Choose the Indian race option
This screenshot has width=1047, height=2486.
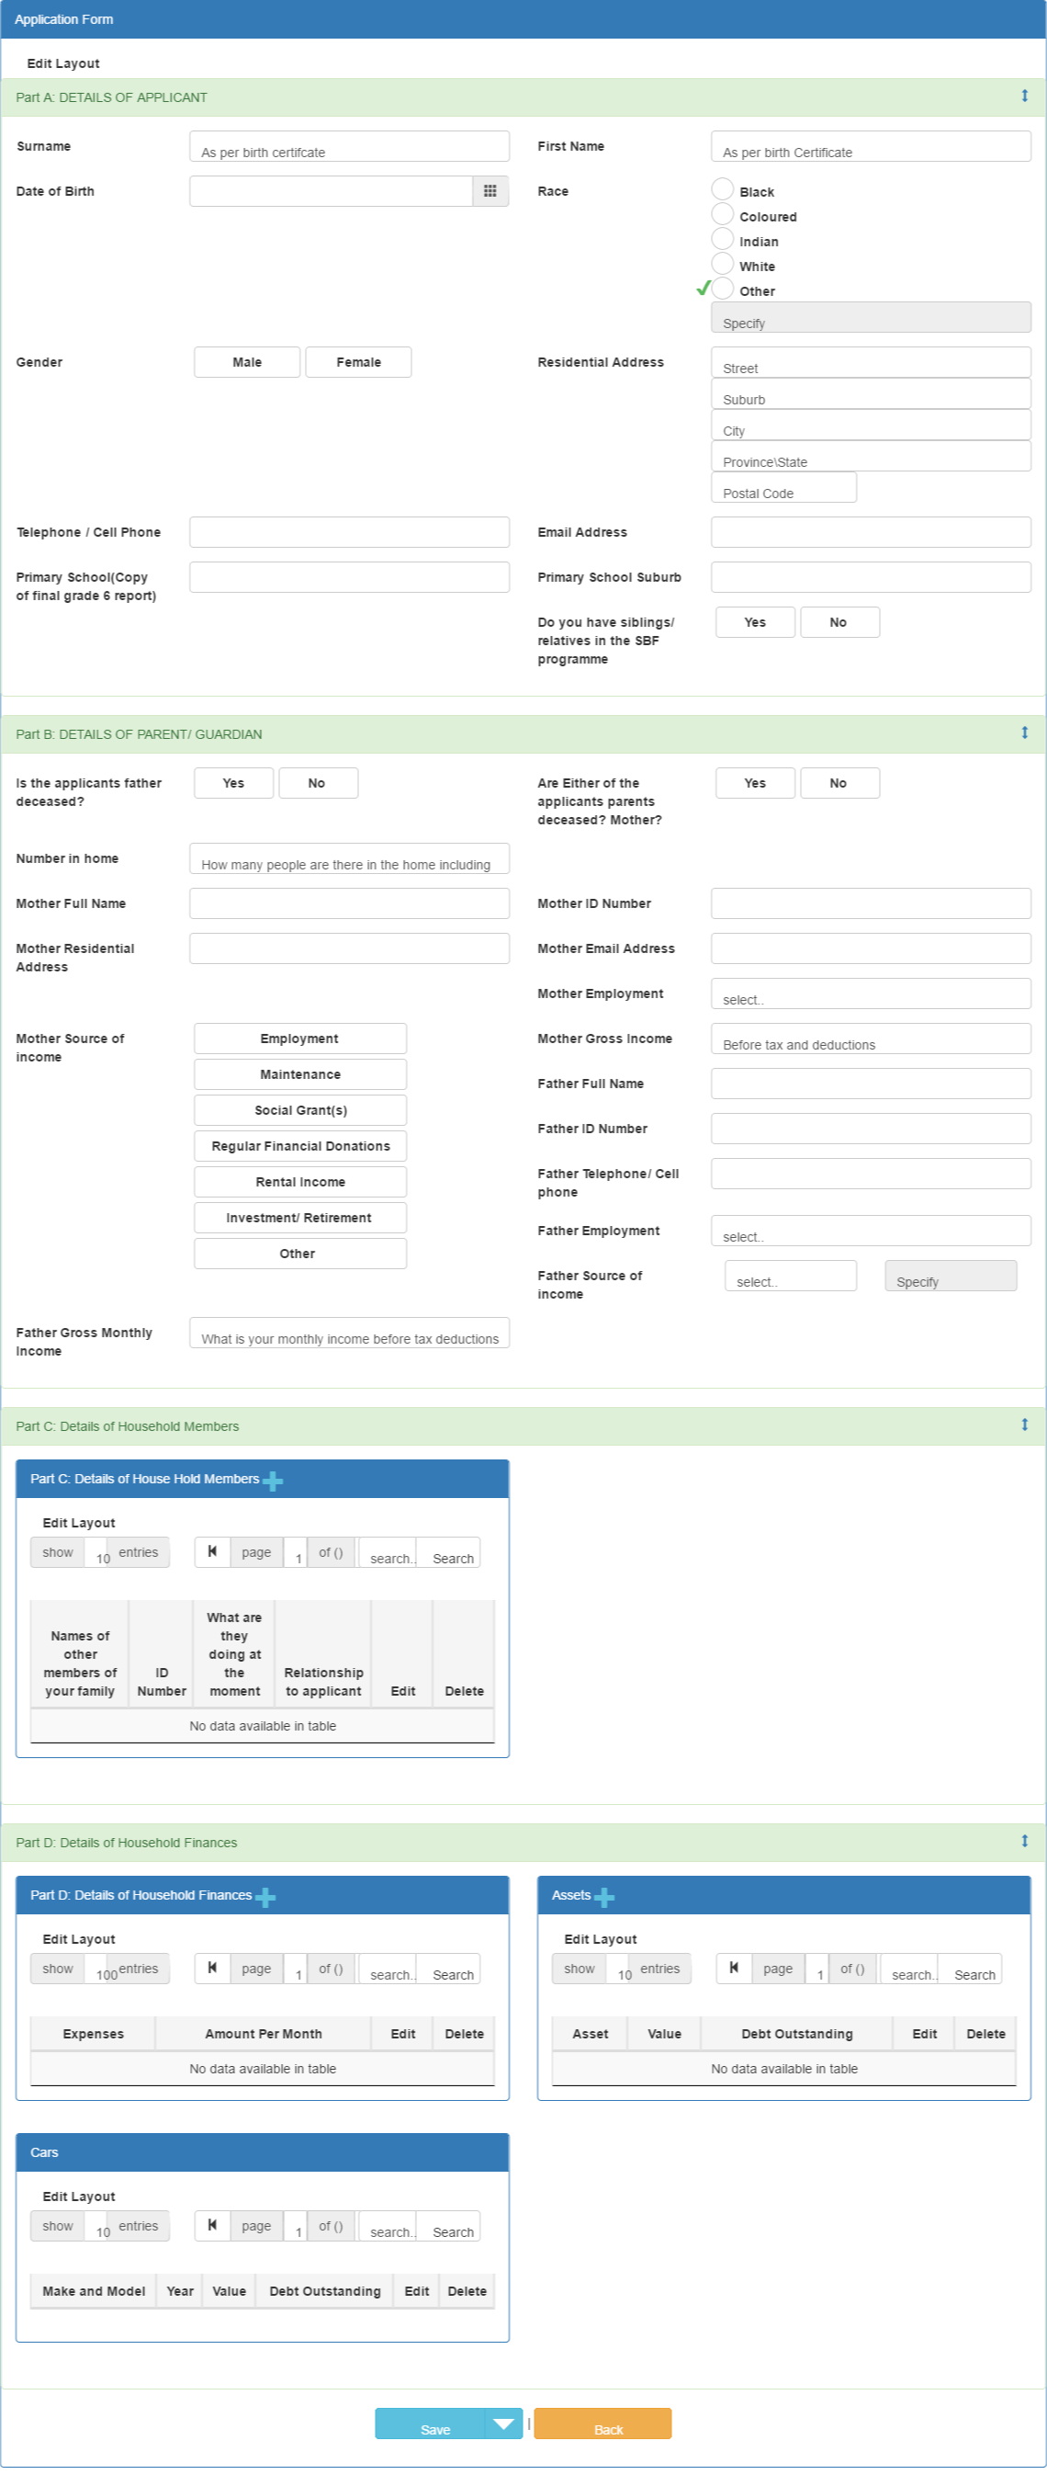723,238
